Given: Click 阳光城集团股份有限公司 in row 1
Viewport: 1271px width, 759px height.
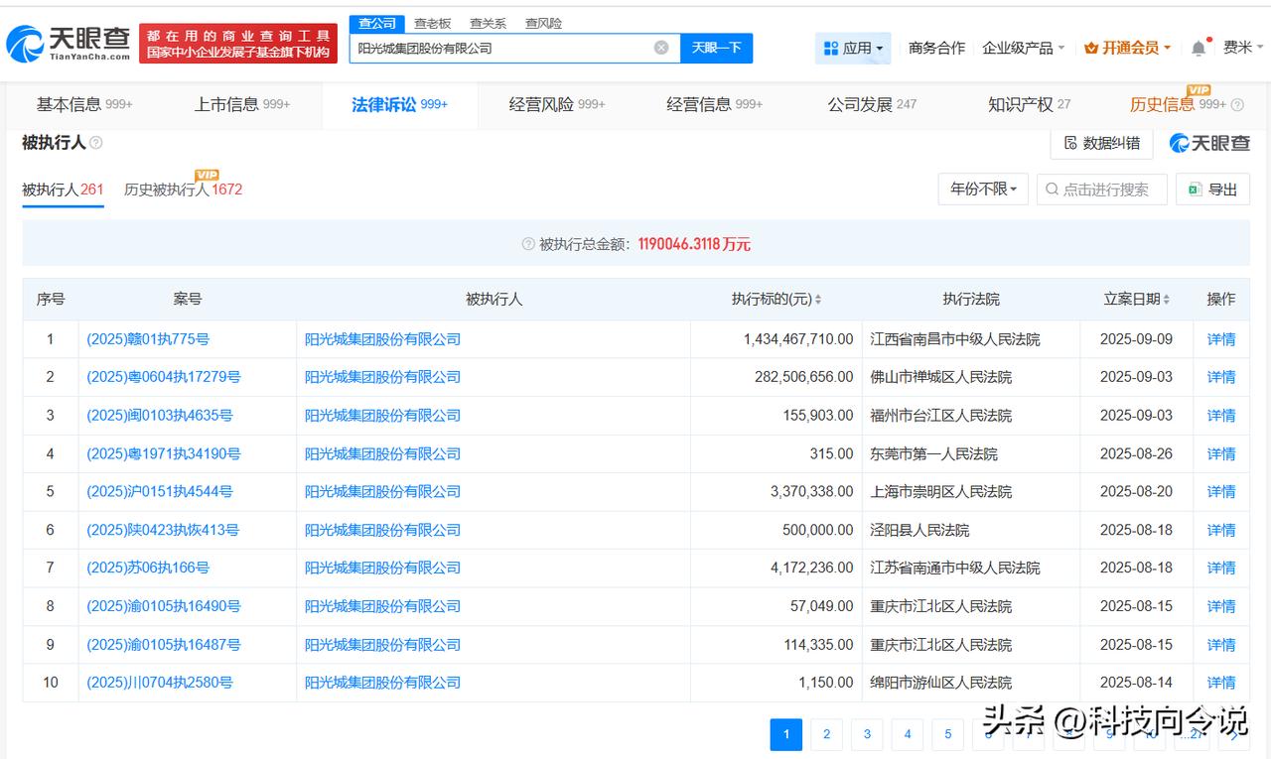Looking at the screenshot, I should pos(382,339).
